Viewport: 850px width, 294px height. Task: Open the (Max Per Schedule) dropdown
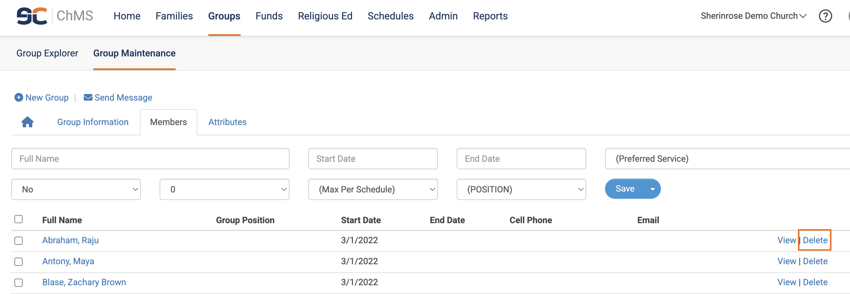[373, 189]
